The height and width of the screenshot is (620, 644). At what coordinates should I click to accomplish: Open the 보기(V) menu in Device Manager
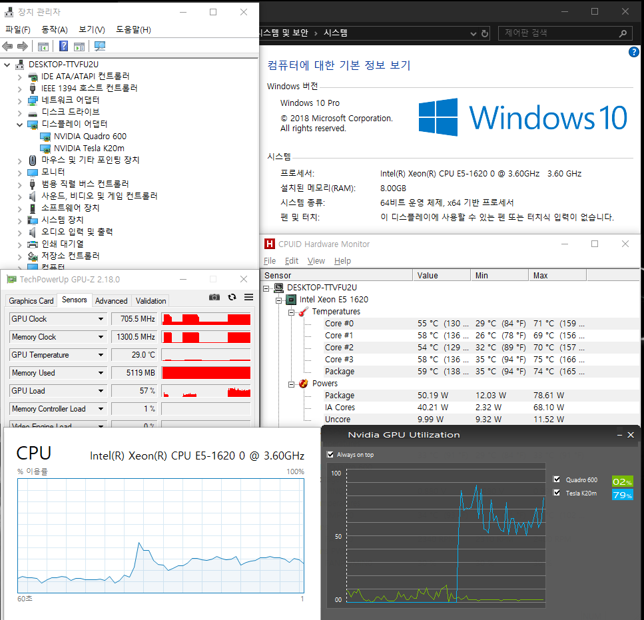coord(92,29)
